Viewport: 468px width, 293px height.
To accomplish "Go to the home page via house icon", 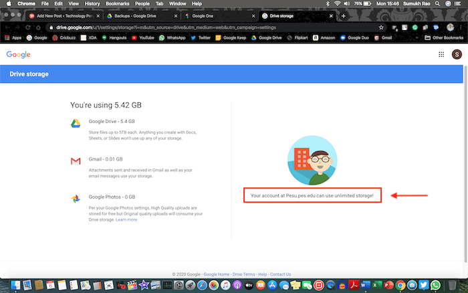I will click(x=39, y=27).
